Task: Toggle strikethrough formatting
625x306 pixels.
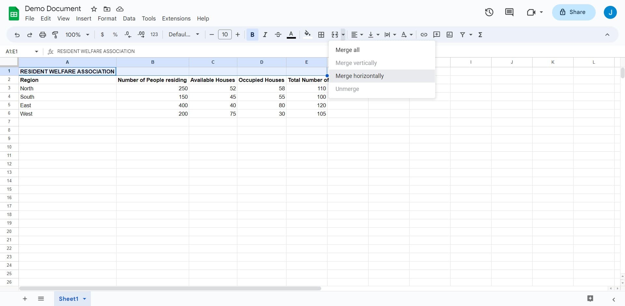Action: click(278, 35)
